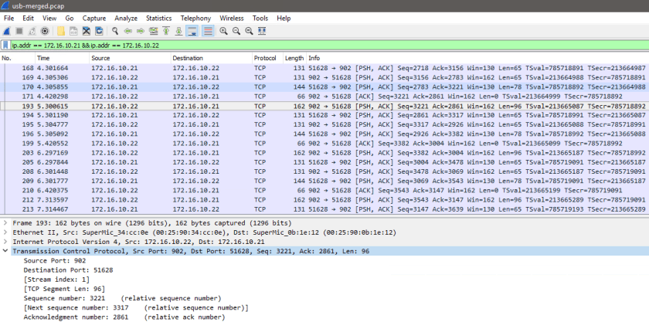The height and width of the screenshot is (322, 649).
Task: Click the start capture shark fin icon
Action: [7, 31]
